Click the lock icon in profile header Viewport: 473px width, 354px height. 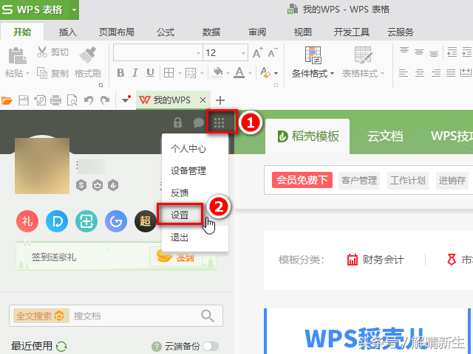[x=177, y=122]
